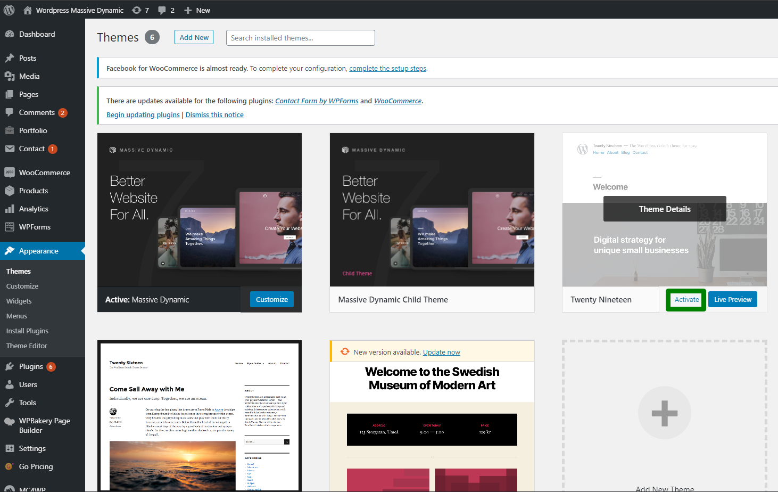
Task: Click the WPBakery Page Builder icon
Action: click(10, 421)
